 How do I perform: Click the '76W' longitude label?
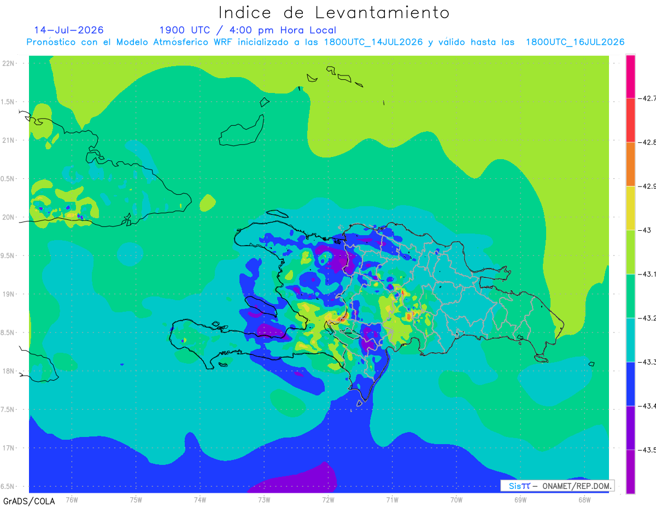tap(72, 499)
